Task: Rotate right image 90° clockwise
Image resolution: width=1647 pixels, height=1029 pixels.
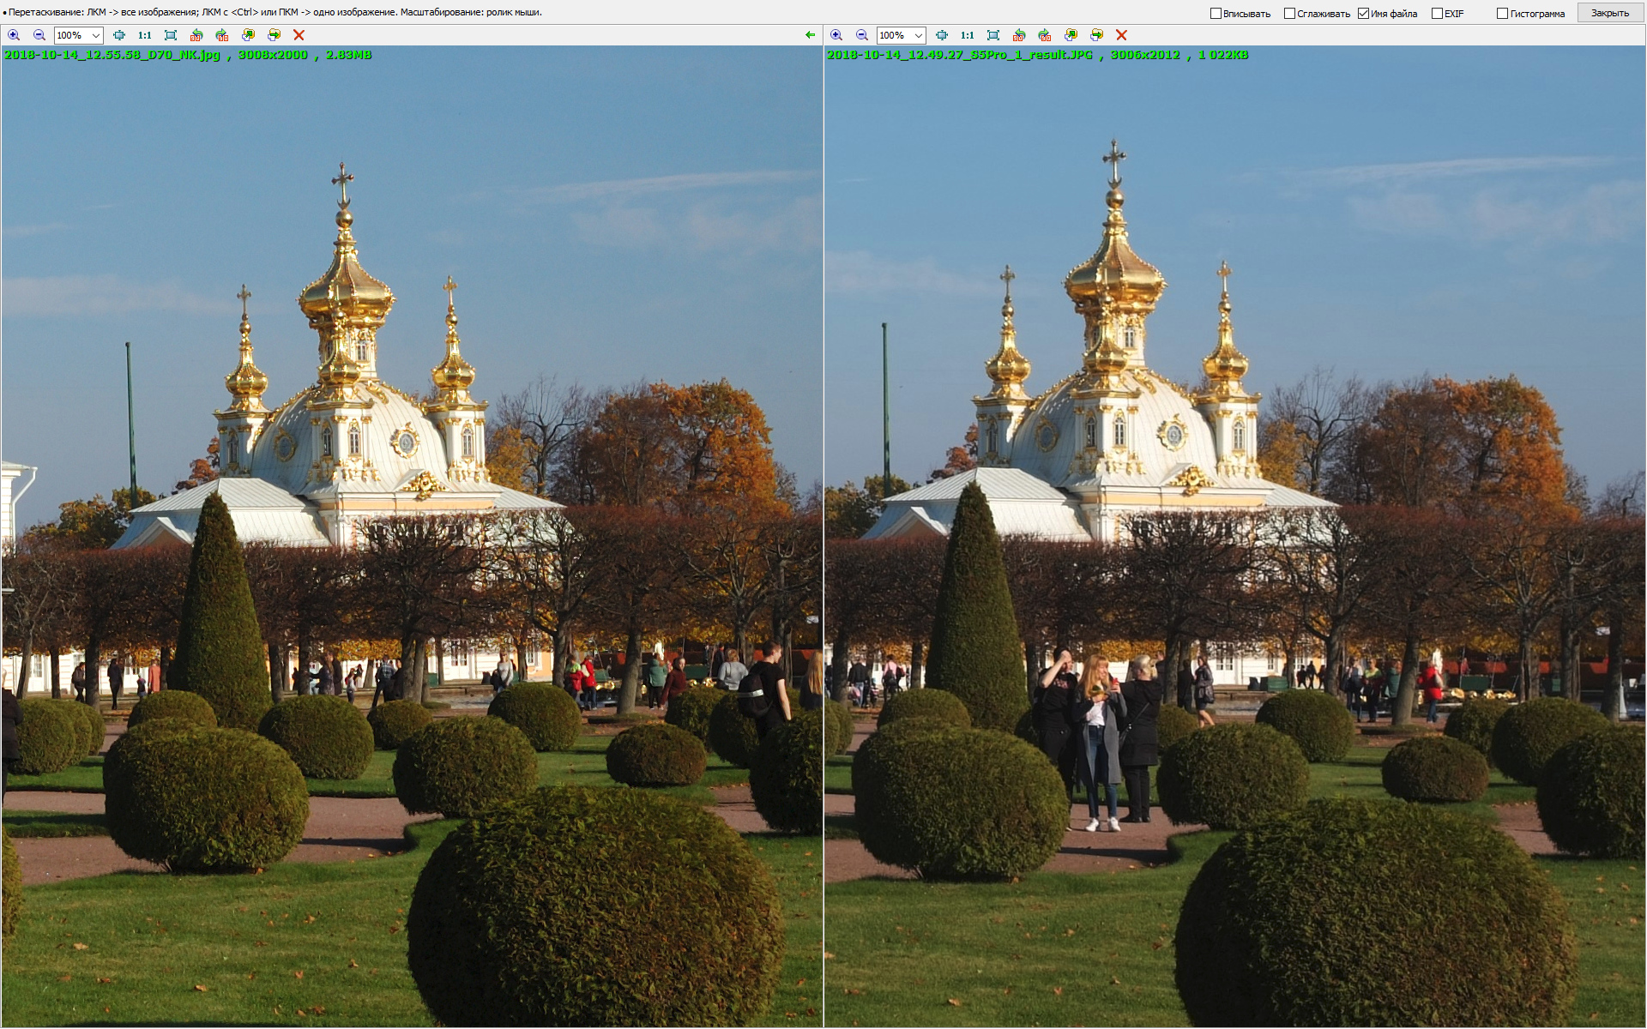Action: tap(1045, 35)
